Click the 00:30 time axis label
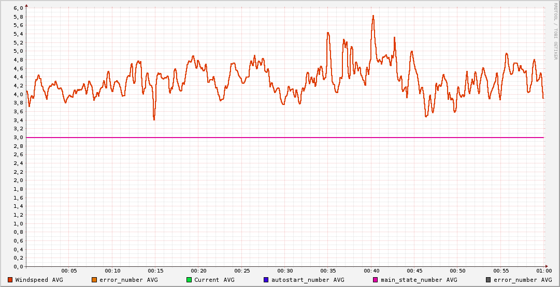 tap(285, 271)
